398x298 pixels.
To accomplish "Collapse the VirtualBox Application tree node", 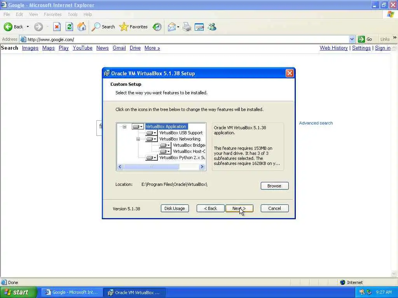I will pyautogui.click(x=124, y=126).
